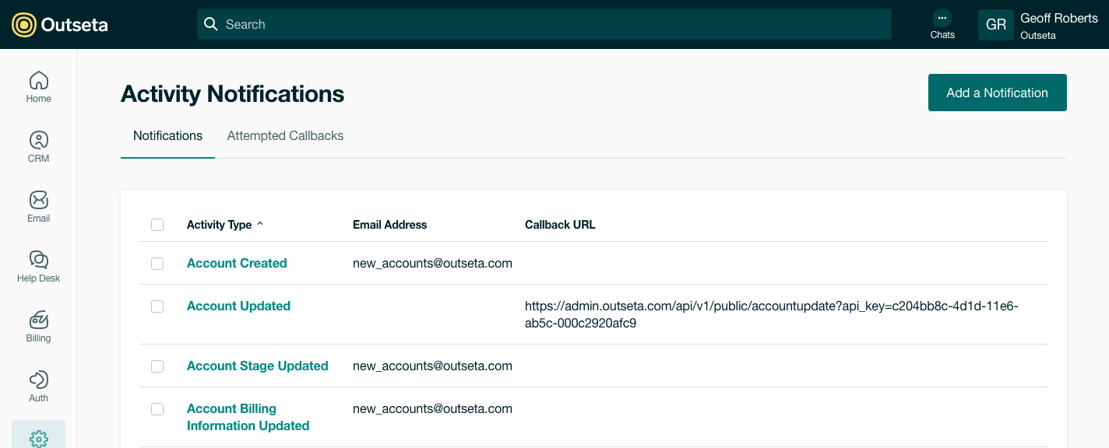
Task: Open Chats from the top bar
Action: tap(942, 24)
